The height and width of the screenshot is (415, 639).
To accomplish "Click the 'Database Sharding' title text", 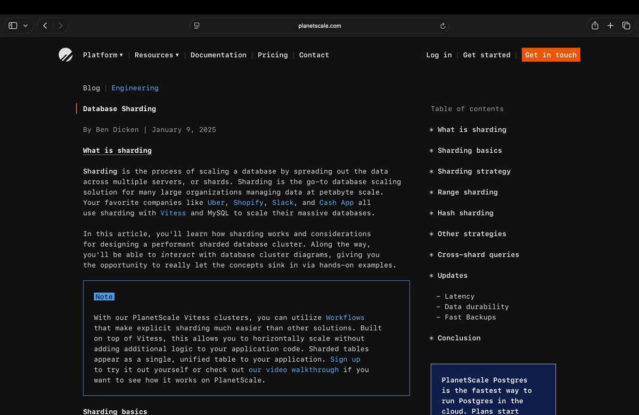I will pyautogui.click(x=119, y=109).
